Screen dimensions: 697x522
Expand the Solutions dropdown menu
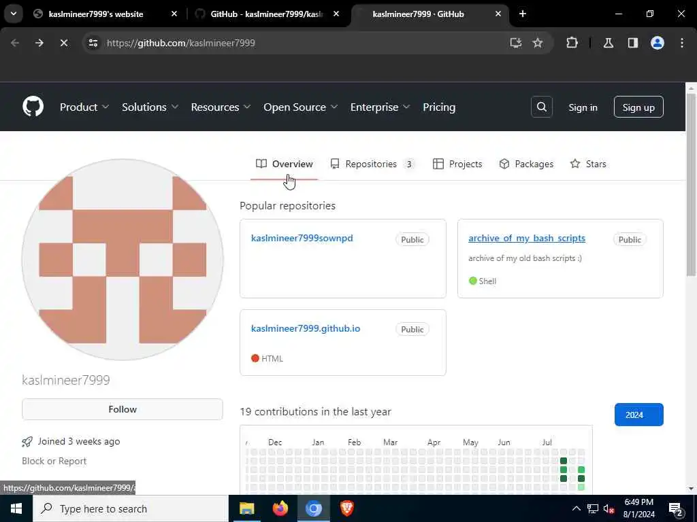click(150, 107)
